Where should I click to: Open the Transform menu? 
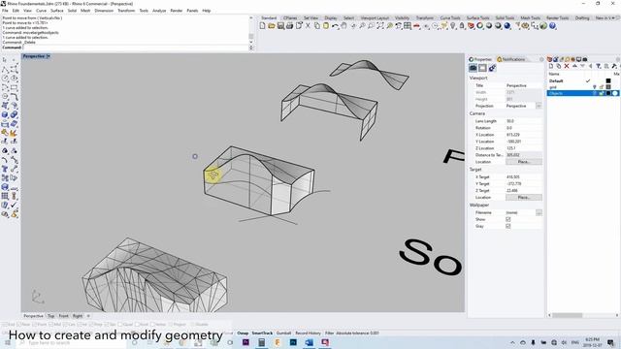(x=126, y=11)
